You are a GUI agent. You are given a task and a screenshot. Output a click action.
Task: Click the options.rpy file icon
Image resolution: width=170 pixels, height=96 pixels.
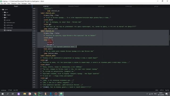tap(5, 25)
